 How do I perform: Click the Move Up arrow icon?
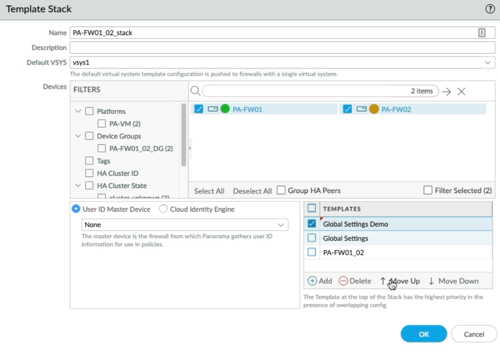(x=383, y=281)
